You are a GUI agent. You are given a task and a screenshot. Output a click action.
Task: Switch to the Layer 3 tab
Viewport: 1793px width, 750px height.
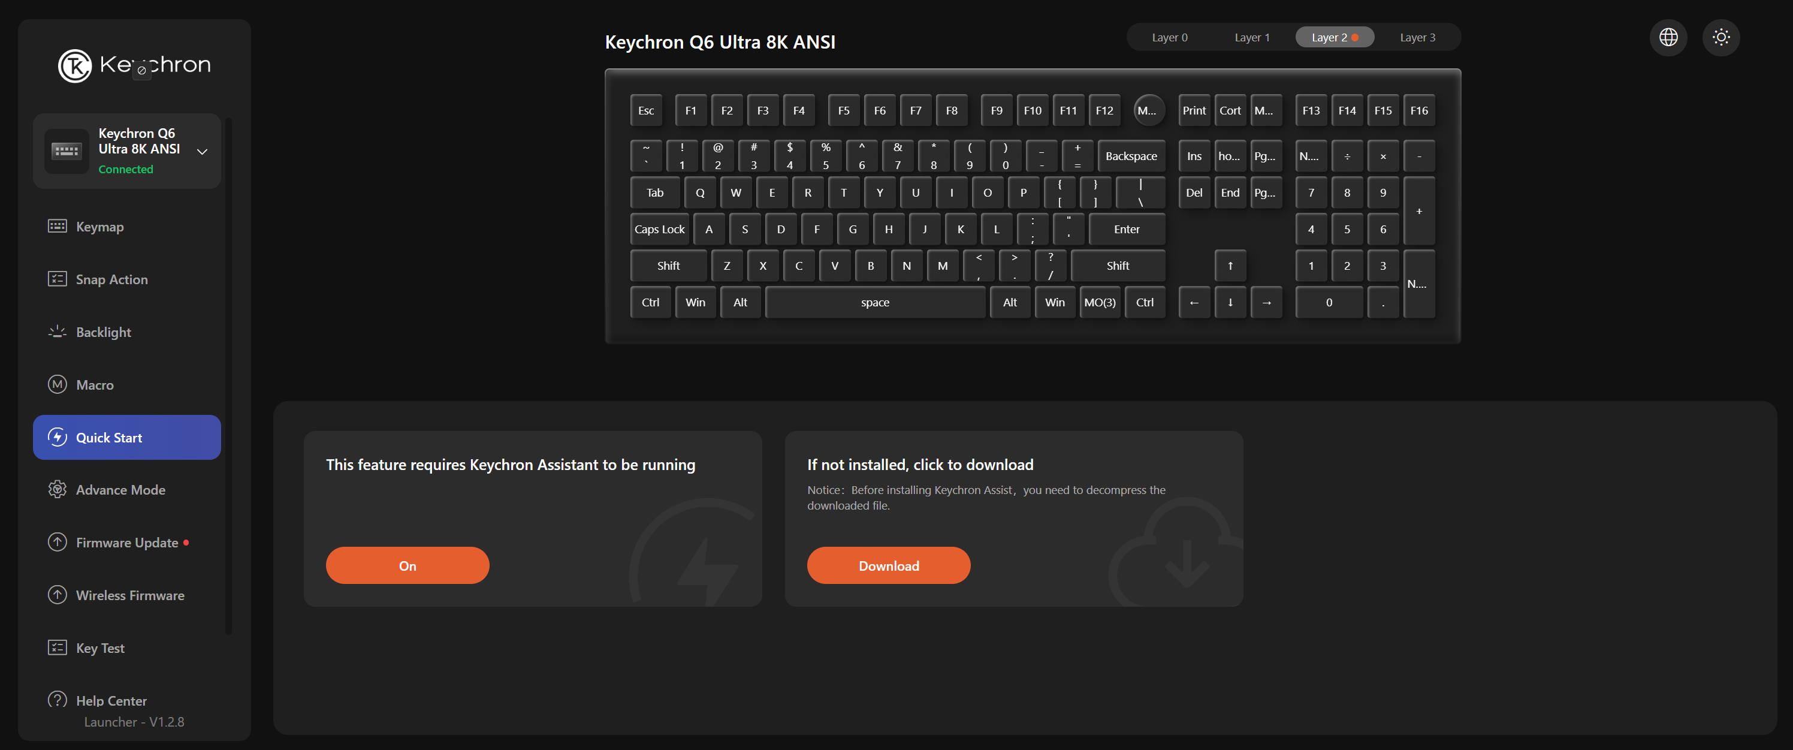(x=1417, y=38)
